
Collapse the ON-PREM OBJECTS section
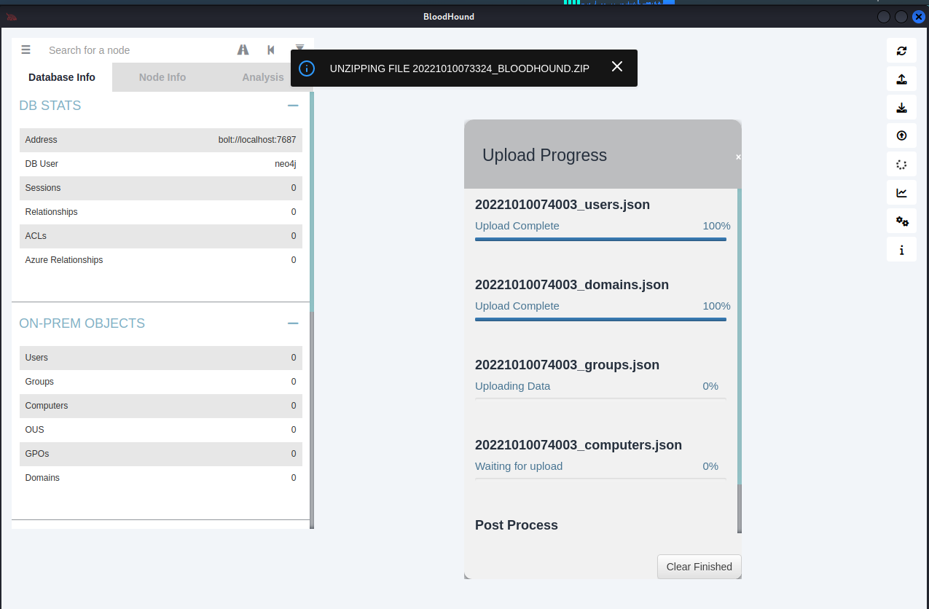[293, 323]
